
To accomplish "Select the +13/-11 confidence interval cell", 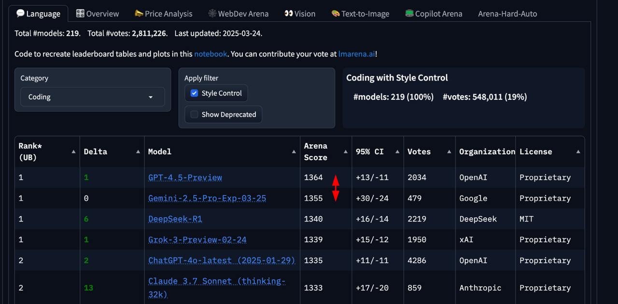I will (x=378, y=178).
